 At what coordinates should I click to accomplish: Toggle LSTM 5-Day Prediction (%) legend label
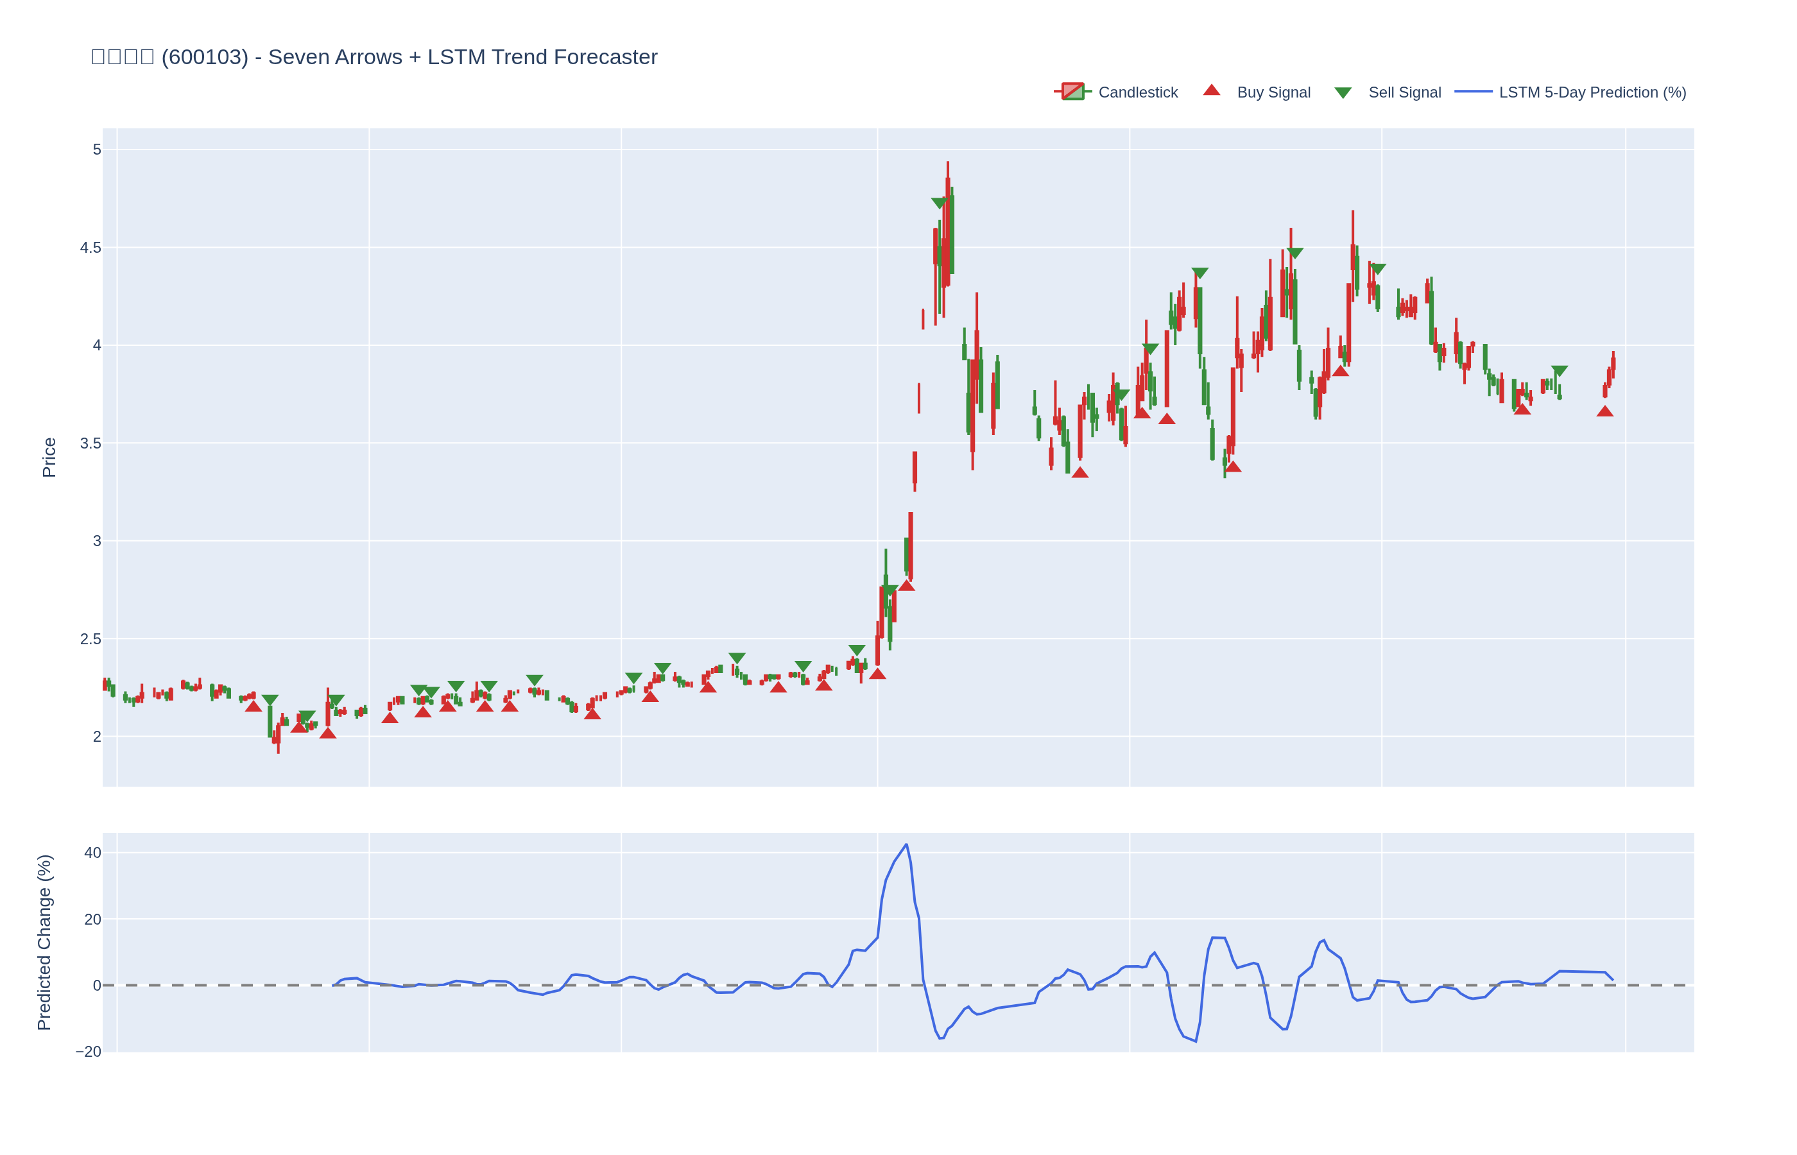pos(1592,92)
